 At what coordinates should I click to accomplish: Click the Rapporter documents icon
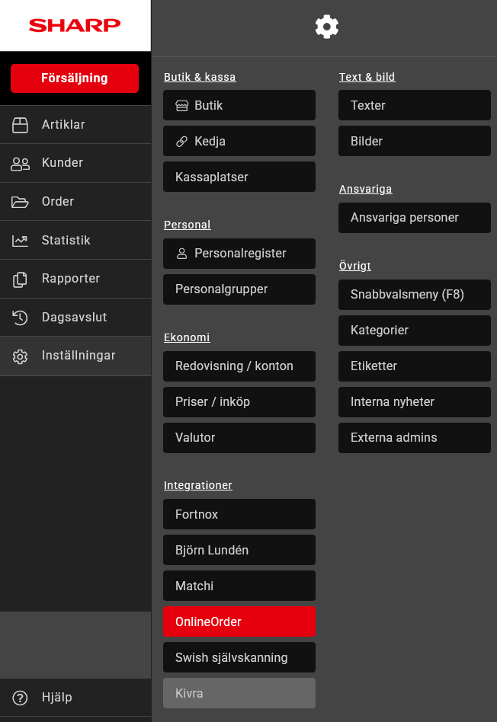[x=20, y=279]
